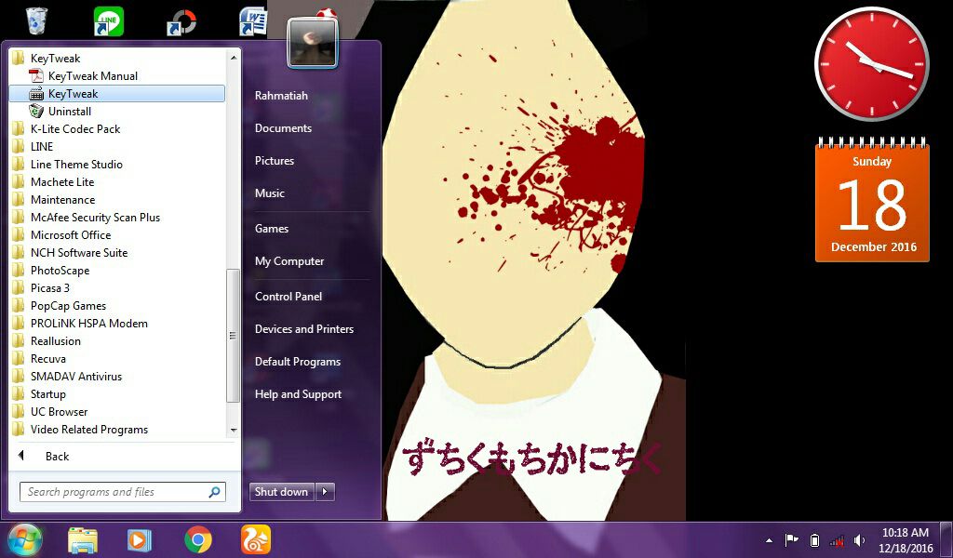Open Action Center flag icon
The height and width of the screenshot is (558, 953).
pyautogui.click(x=791, y=539)
